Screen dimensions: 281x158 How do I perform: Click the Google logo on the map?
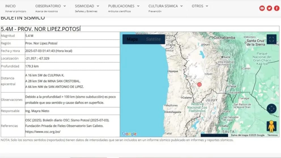click(x=129, y=134)
